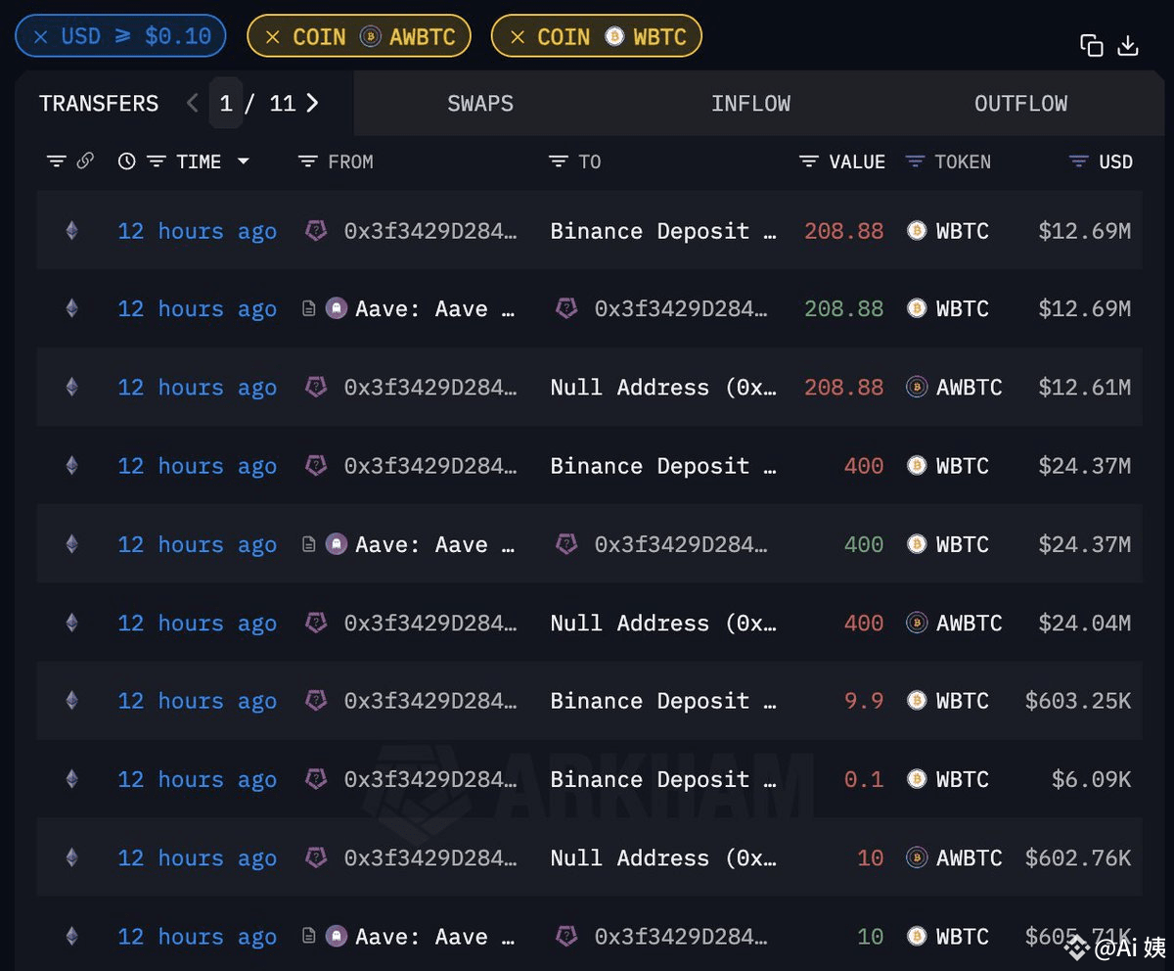Open the 0x3f3429D284 address in the first row
Screen dimensions: 1174x971
tap(430, 231)
